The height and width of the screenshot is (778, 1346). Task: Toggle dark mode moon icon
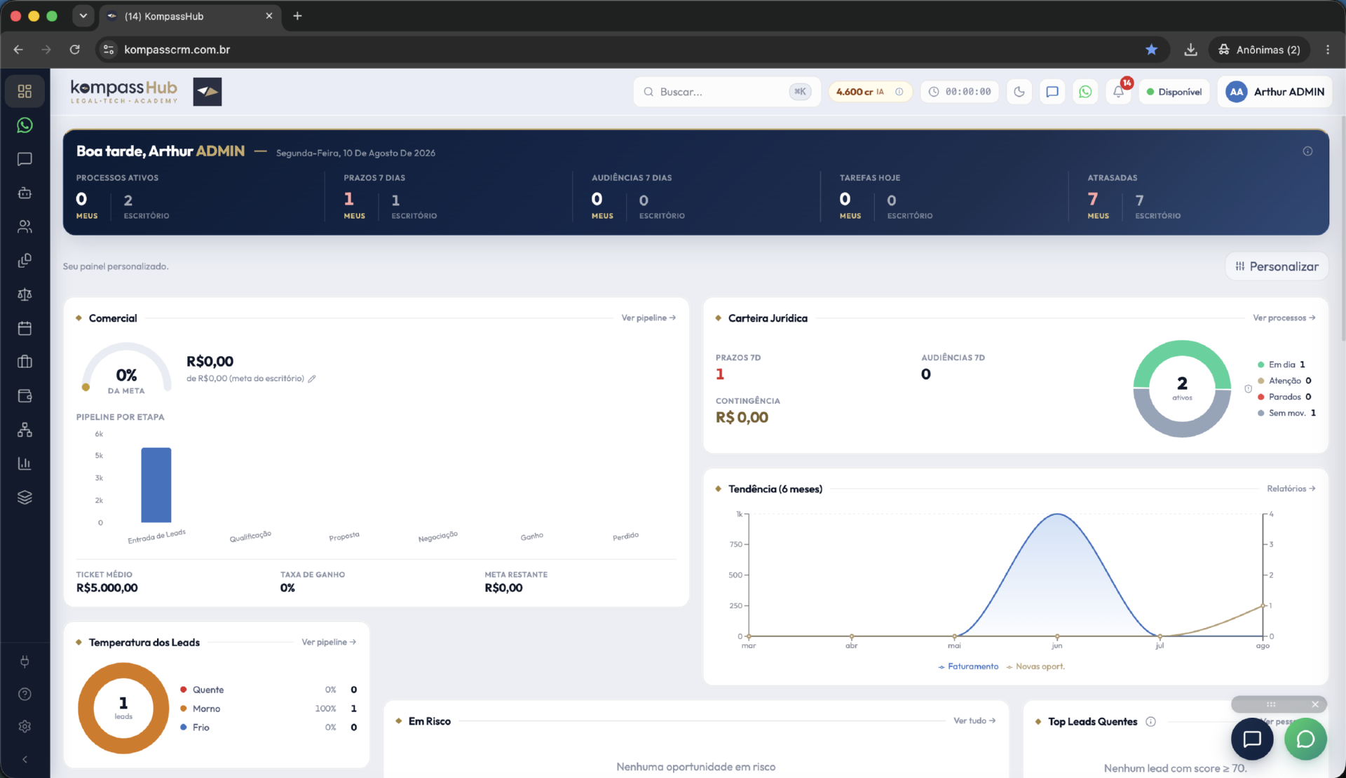coord(1019,91)
